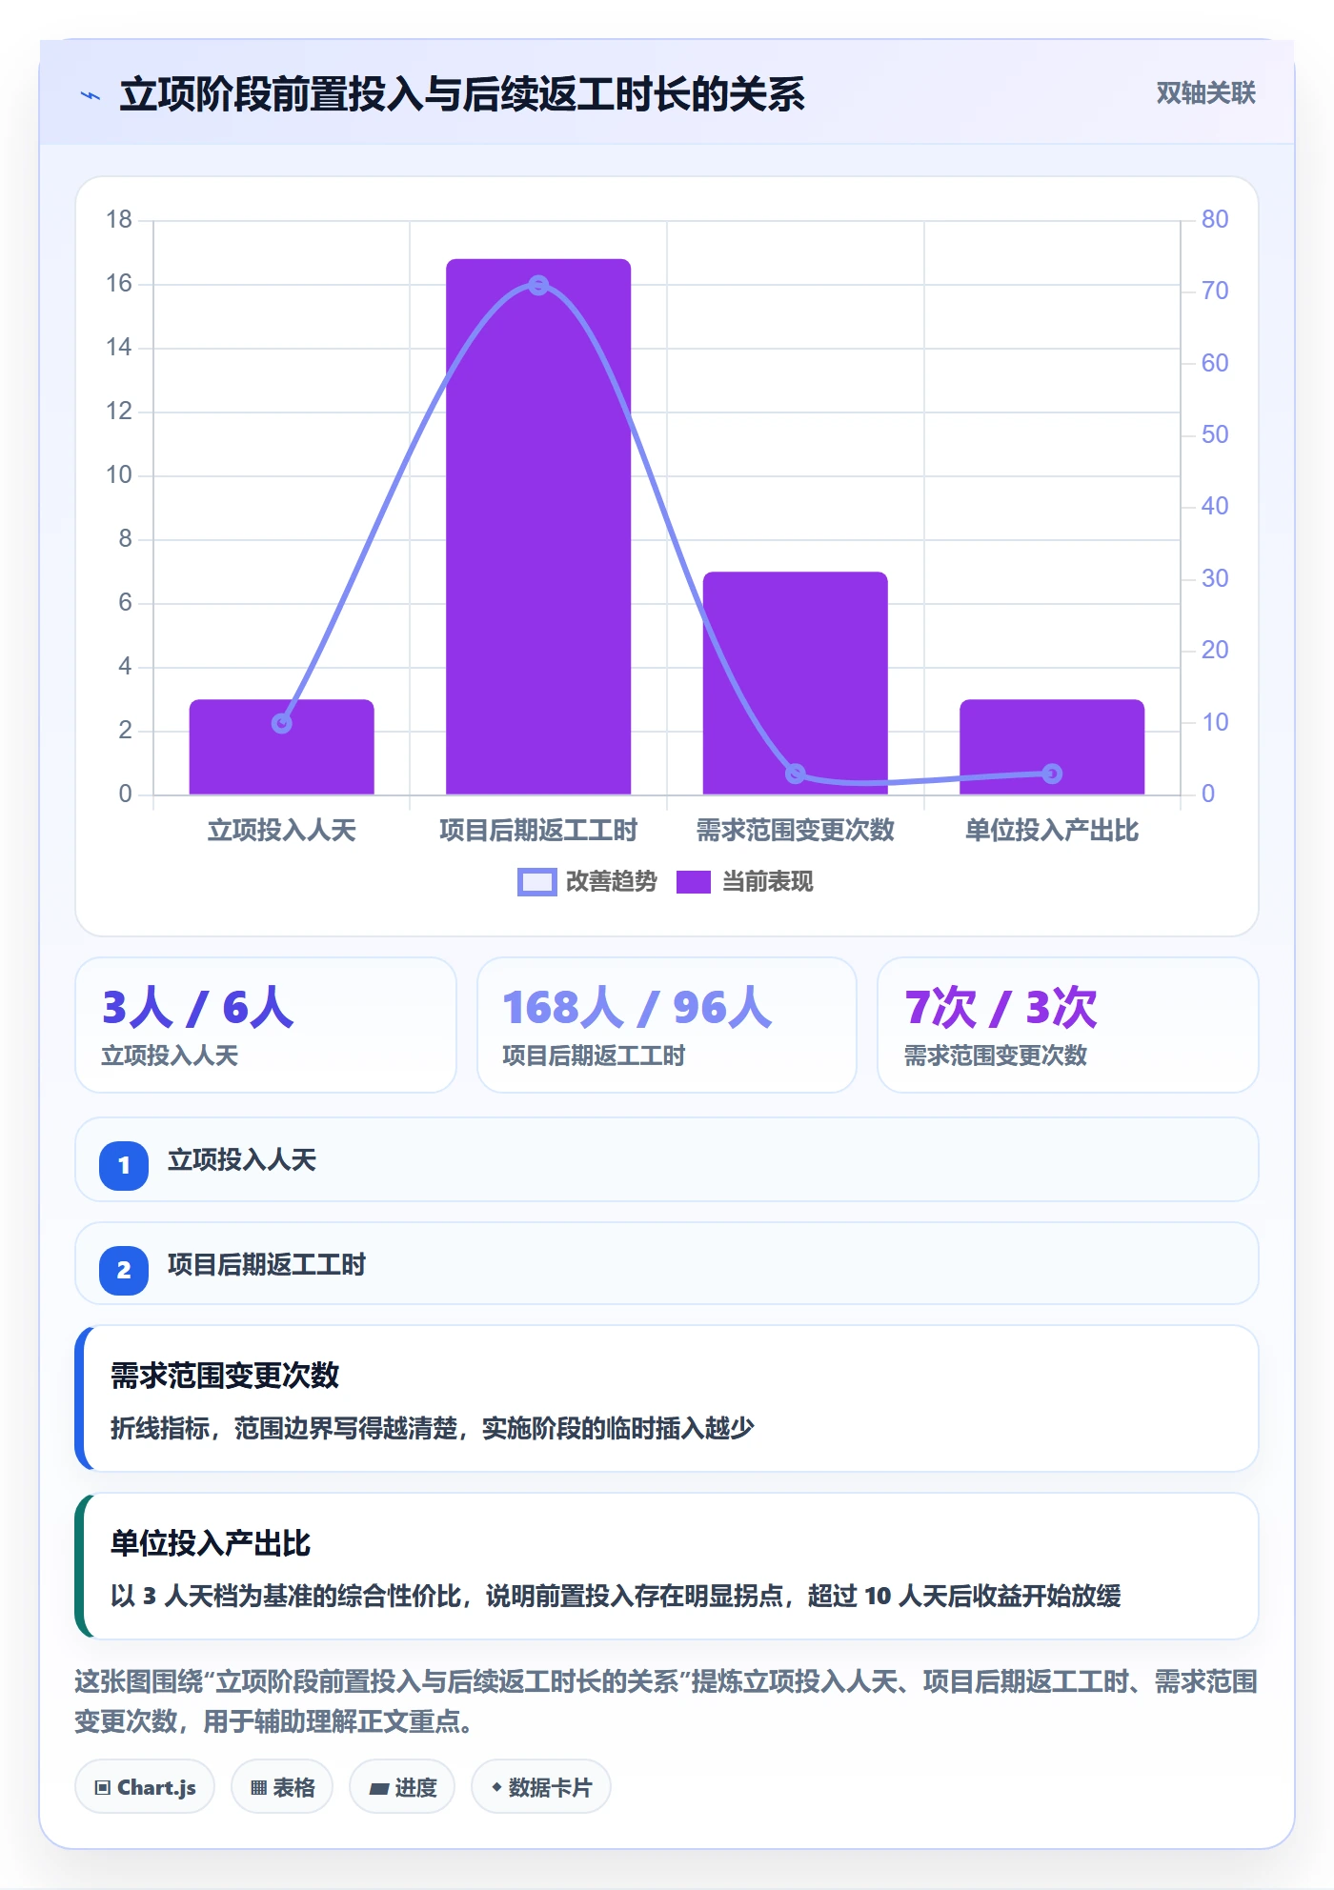Click the 需求范围变更次数 card heading
This screenshot has height=1890, width=1334.
pos(225,1376)
